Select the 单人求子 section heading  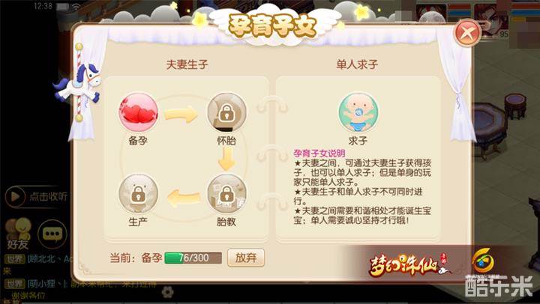[357, 64]
